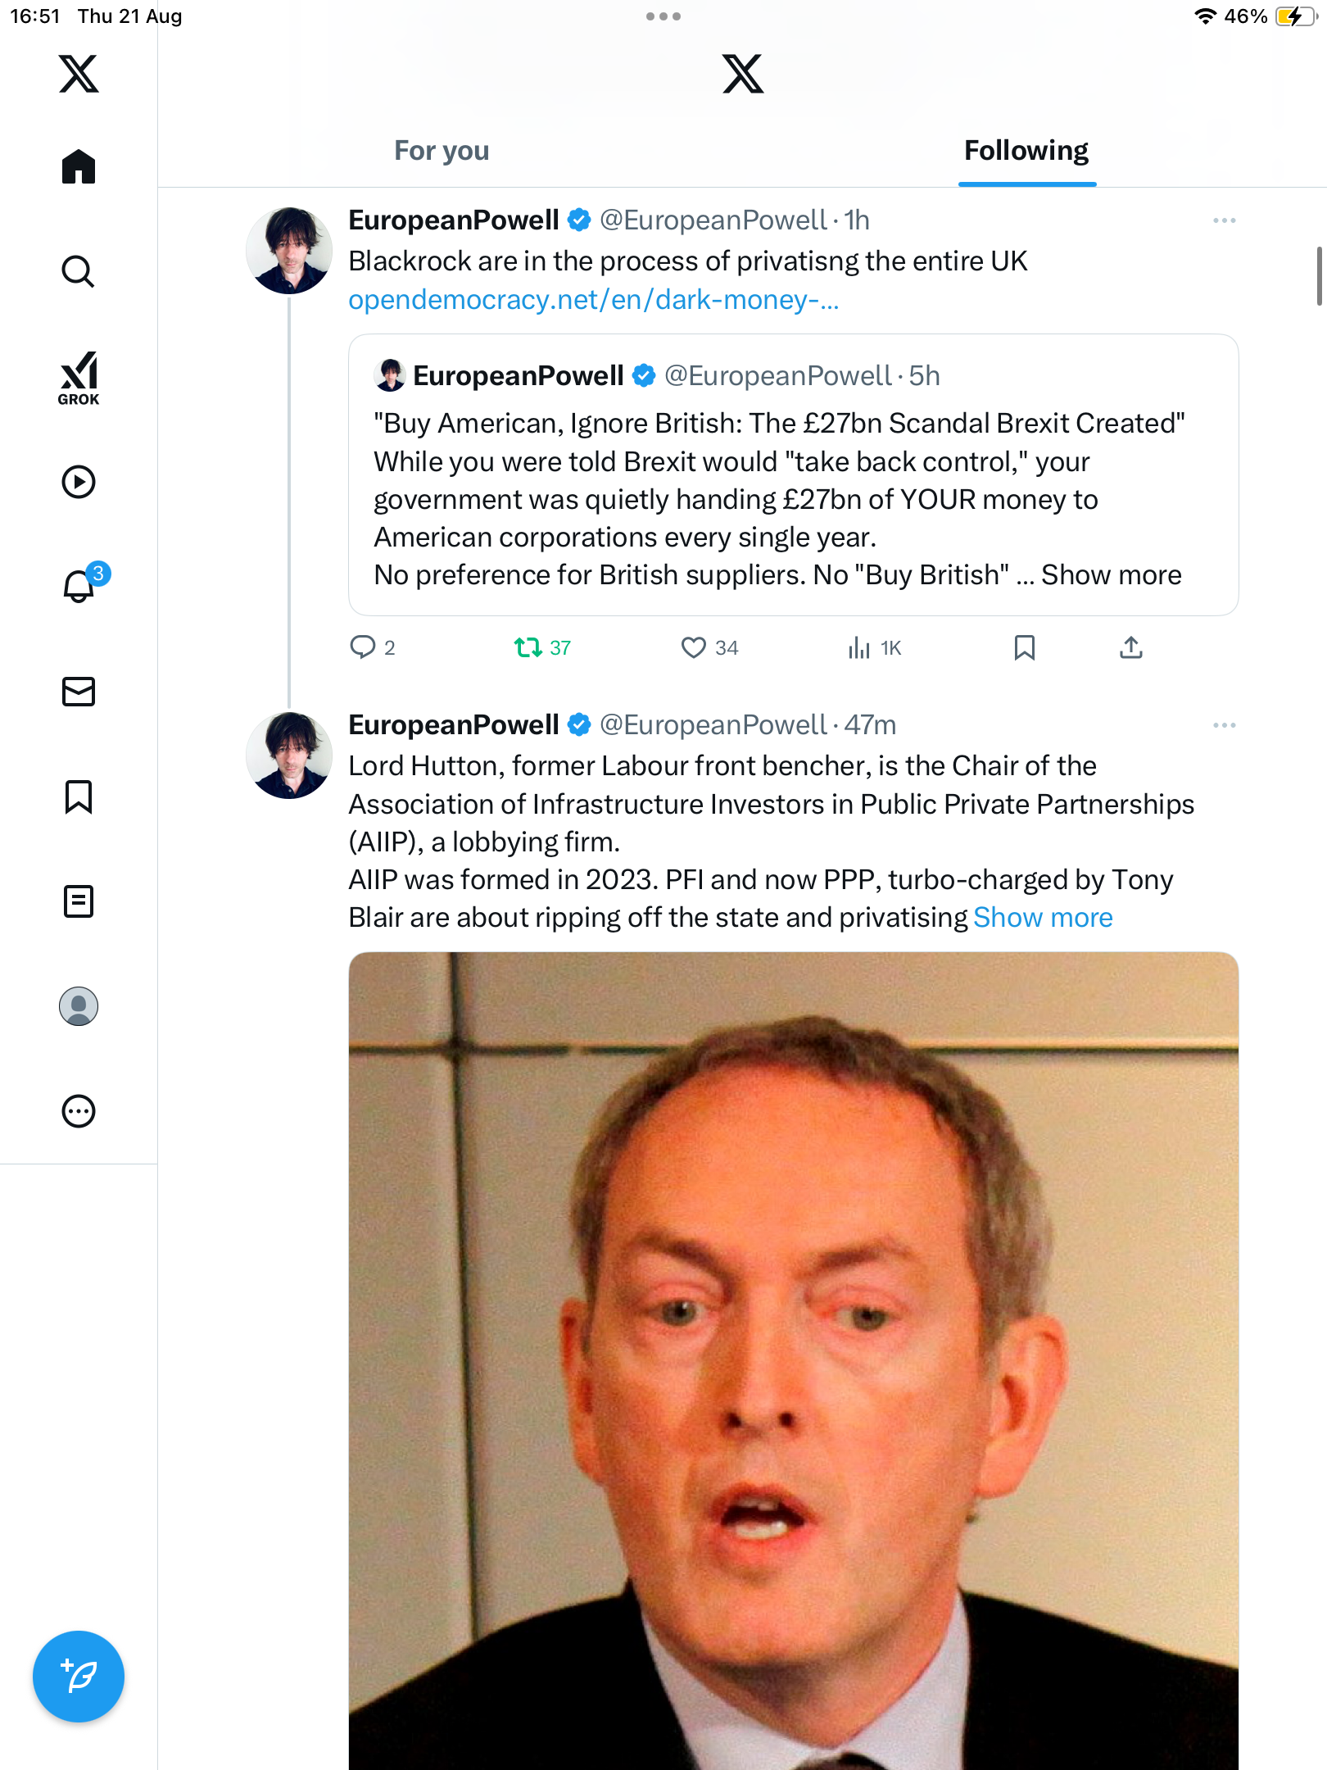Click the feed scrollbar handle
This screenshot has height=1770, width=1327.
click(x=1319, y=275)
